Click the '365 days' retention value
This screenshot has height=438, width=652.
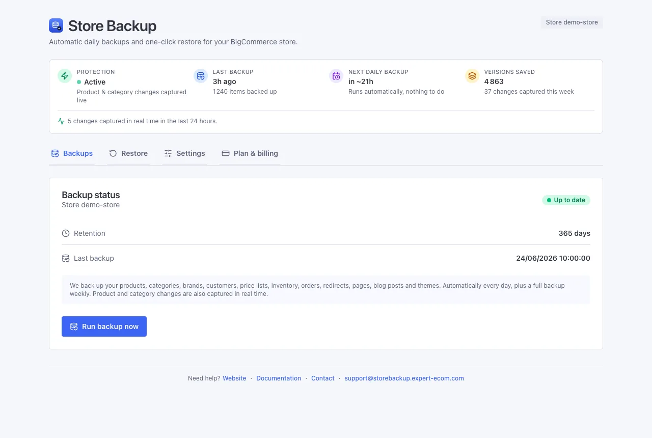575,233
